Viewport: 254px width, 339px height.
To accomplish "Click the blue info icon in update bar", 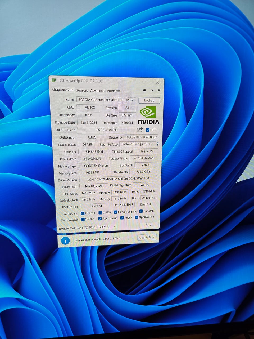I will click(65, 240).
